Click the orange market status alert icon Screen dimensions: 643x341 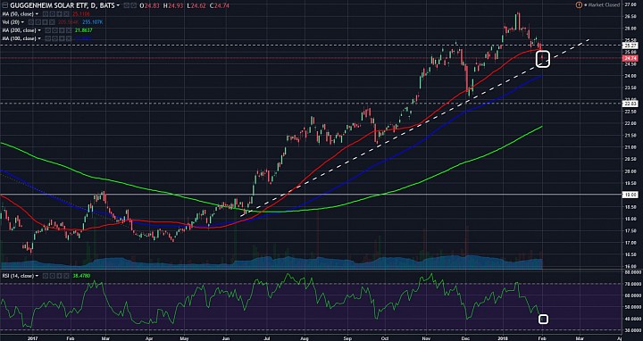click(x=579, y=5)
